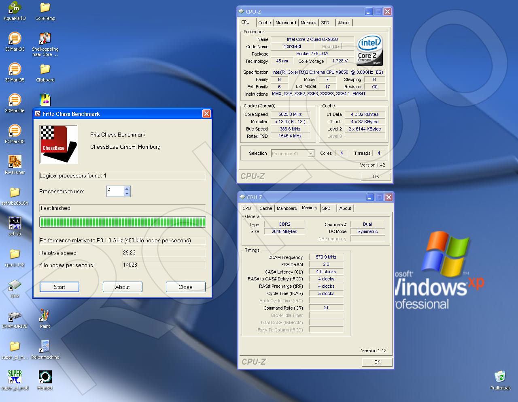
Task: Click the Multiplier value x 13.0
Action: click(290, 122)
